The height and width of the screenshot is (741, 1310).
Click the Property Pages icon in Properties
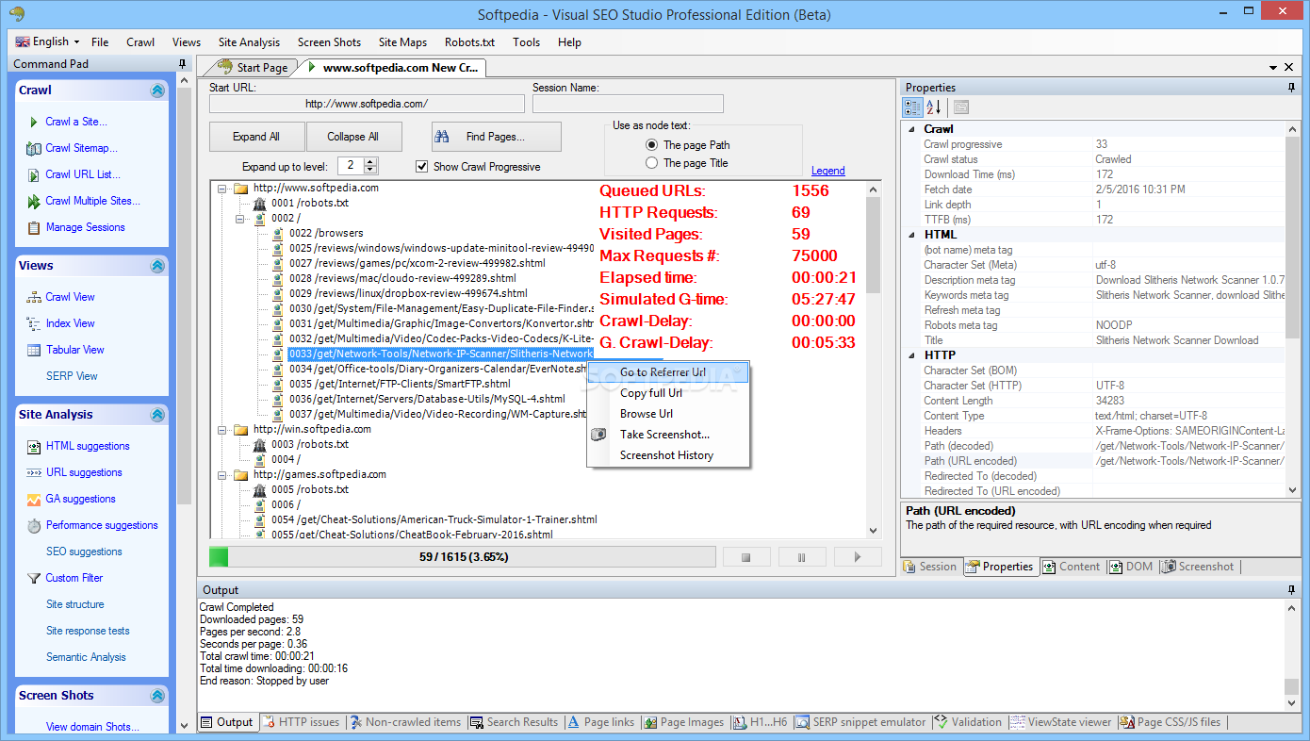click(960, 107)
